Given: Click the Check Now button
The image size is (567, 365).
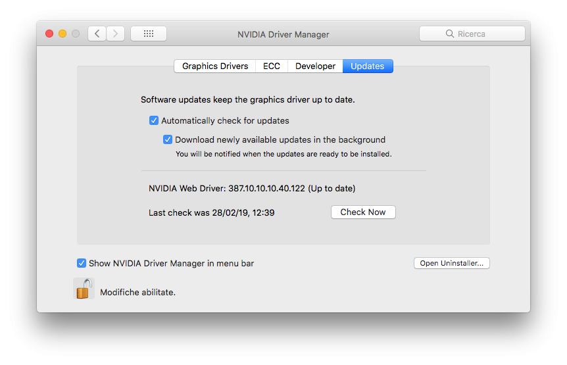Looking at the screenshot, I should [363, 212].
